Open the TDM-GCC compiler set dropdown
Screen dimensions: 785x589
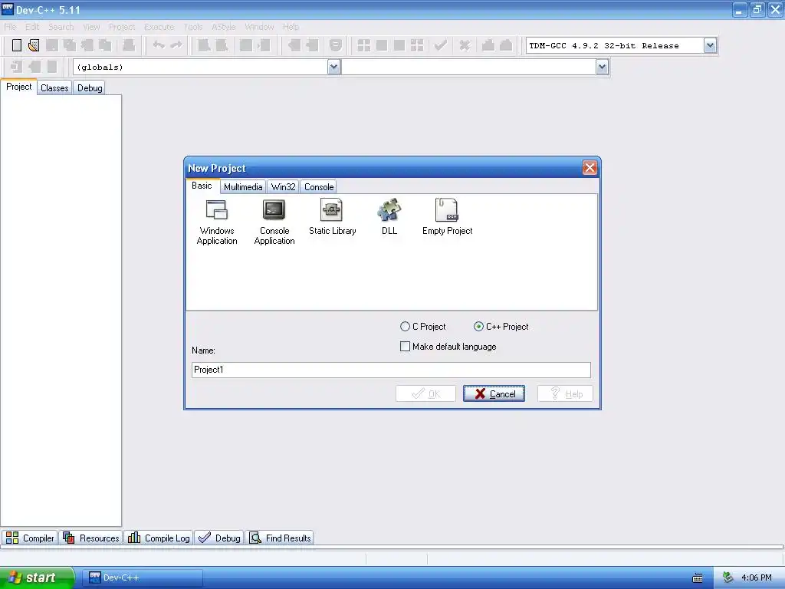coord(710,45)
